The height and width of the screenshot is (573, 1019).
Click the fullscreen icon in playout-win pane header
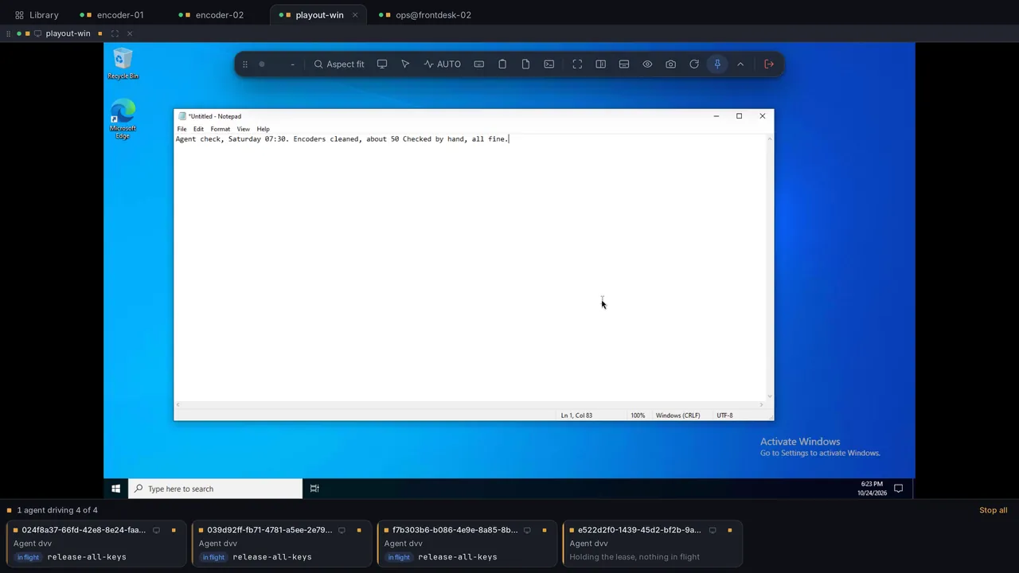[x=115, y=33]
